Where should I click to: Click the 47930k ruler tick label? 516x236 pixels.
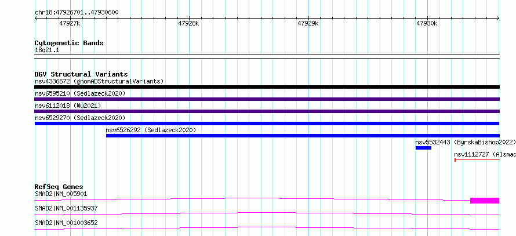click(427, 23)
